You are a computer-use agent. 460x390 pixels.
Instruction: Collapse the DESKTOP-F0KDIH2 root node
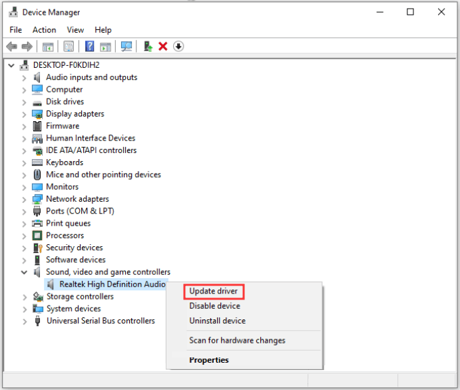point(11,65)
